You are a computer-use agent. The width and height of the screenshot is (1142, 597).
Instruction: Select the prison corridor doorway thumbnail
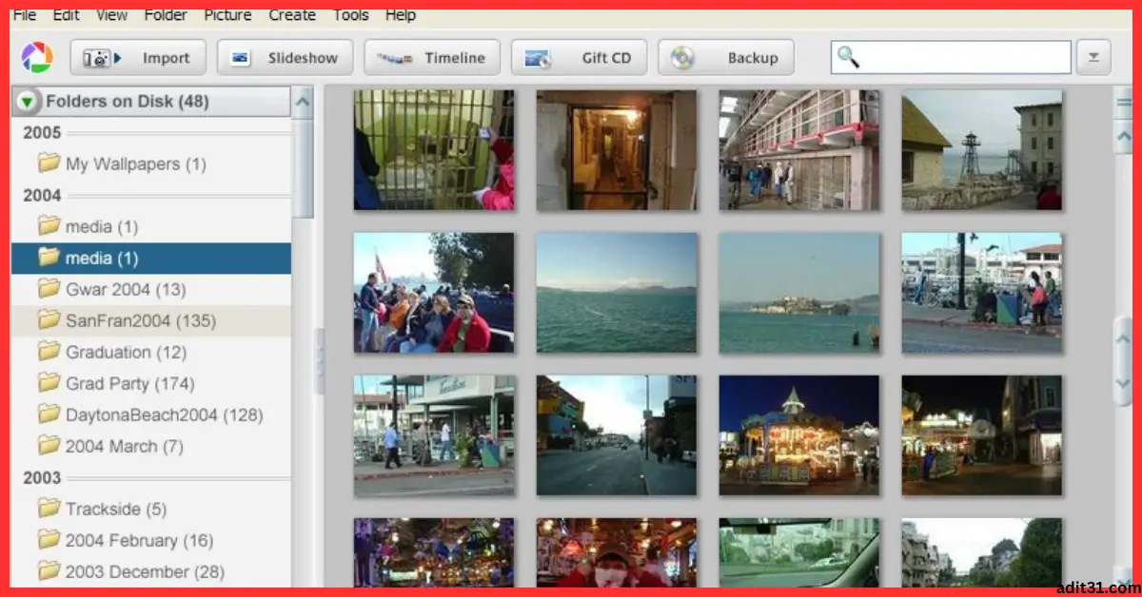617,150
